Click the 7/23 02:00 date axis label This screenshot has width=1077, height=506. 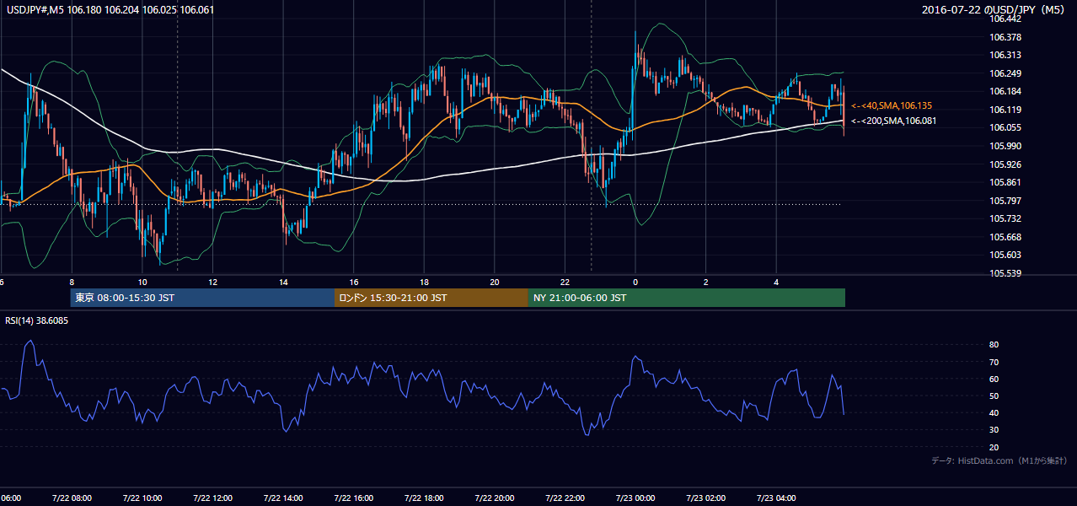coord(706,498)
